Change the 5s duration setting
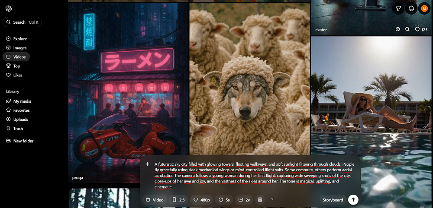 click(x=224, y=200)
